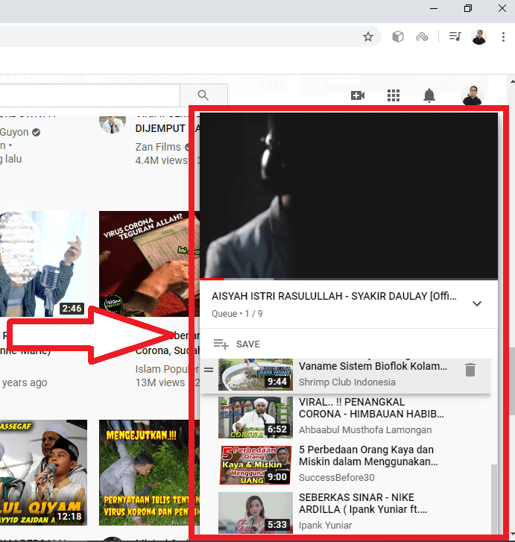
Task: Open the YouTube account avatar menu
Action: tap(473, 95)
